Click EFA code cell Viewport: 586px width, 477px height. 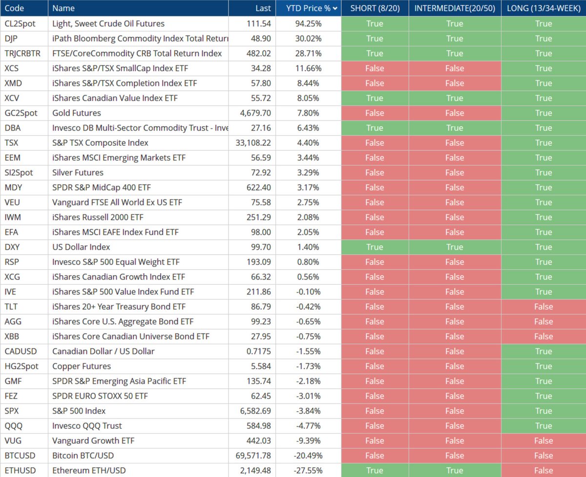click(24, 232)
